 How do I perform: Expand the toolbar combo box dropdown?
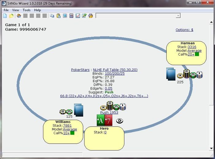click(x=178, y=16)
